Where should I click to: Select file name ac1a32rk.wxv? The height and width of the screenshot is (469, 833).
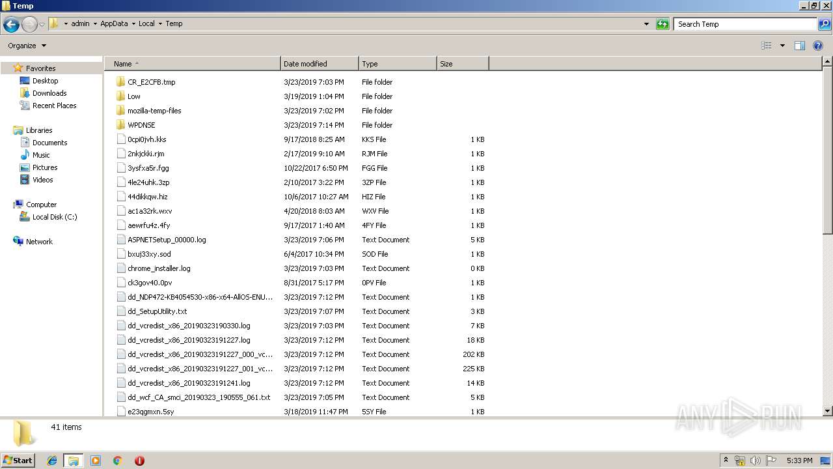pyautogui.click(x=150, y=211)
